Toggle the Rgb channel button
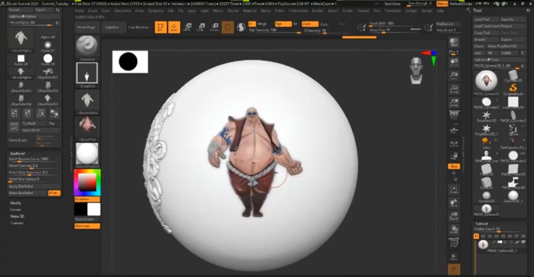 point(280,24)
